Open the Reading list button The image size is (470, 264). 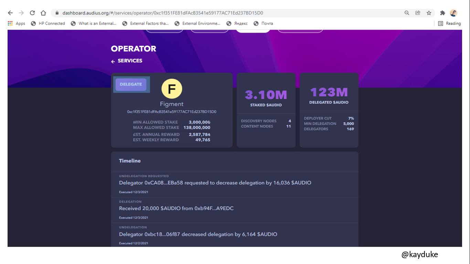(449, 23)
